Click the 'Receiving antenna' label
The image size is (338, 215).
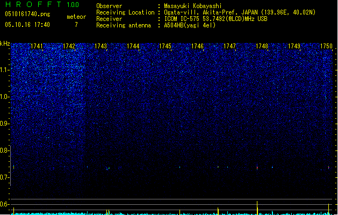(124, 25)
